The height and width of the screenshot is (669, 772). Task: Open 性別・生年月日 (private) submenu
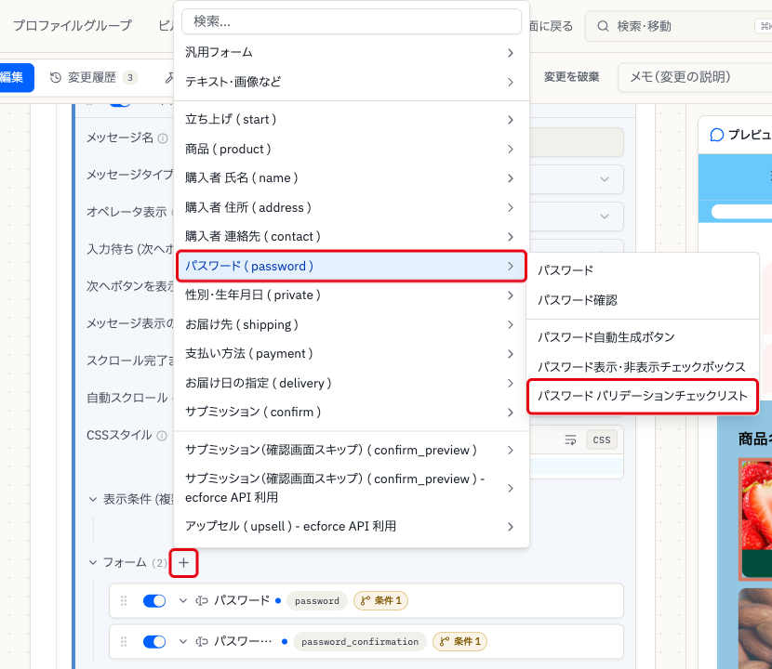351,295
